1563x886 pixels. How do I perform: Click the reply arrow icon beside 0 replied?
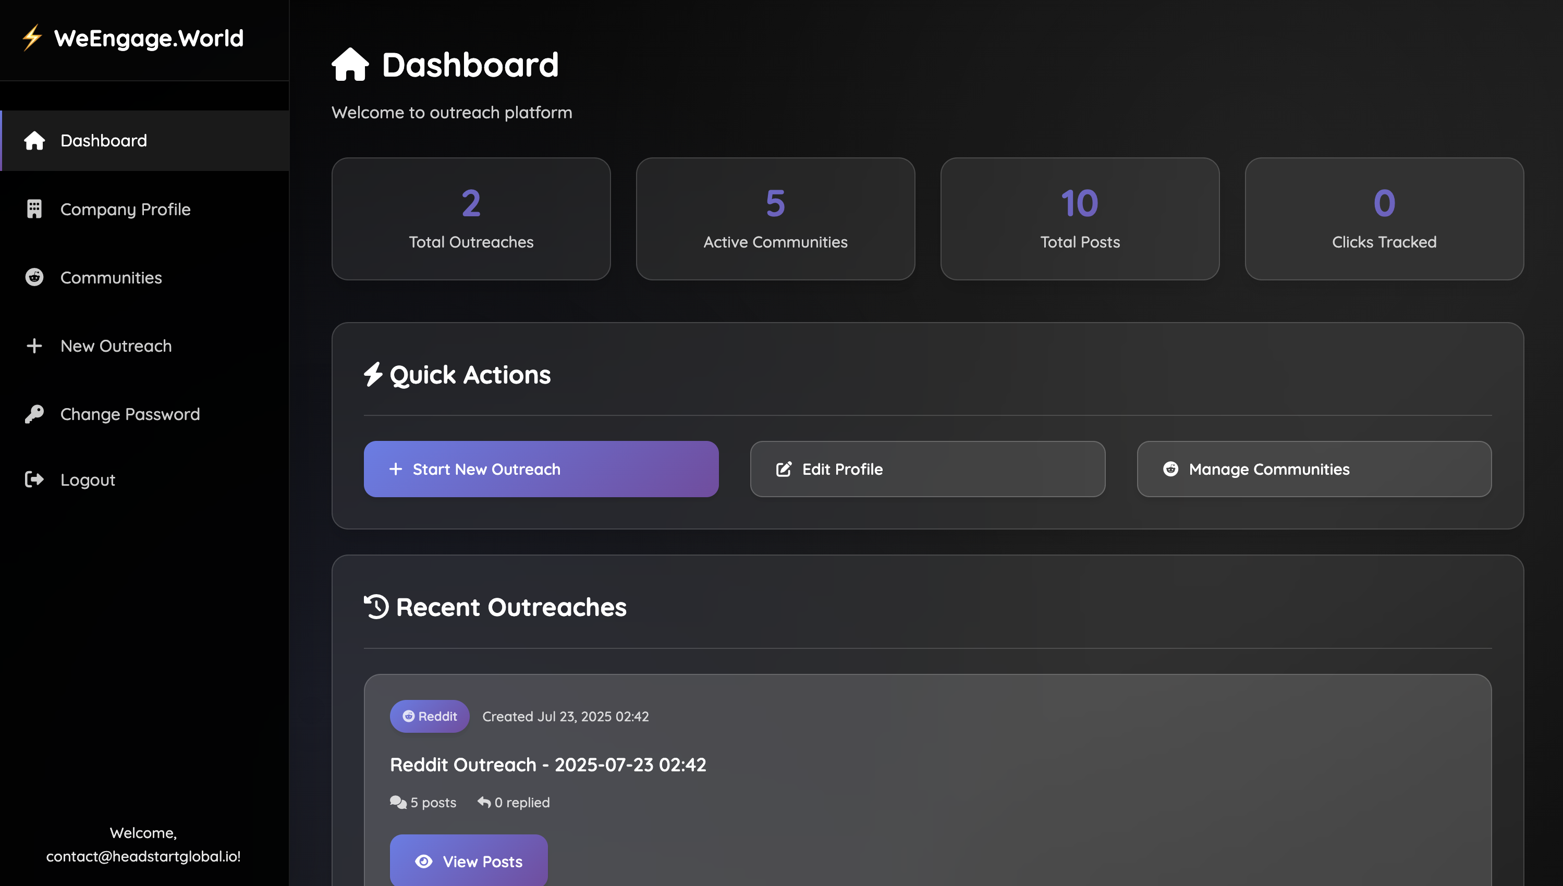tap(484, 802)
